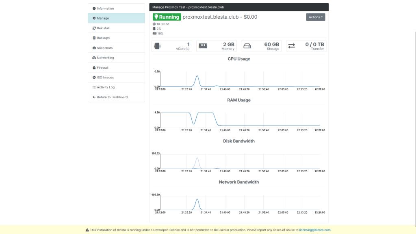416x234 pixels.
Task: Click the Activity Log list icon
Action: pyautogui.click(x=94, y=87)
